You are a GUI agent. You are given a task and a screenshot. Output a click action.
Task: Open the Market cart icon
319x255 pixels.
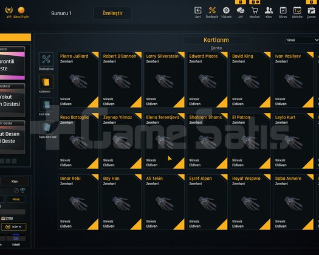coord(255,10)
